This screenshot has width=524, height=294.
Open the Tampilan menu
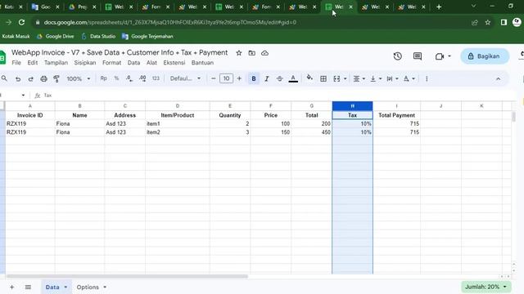point(56,63)
